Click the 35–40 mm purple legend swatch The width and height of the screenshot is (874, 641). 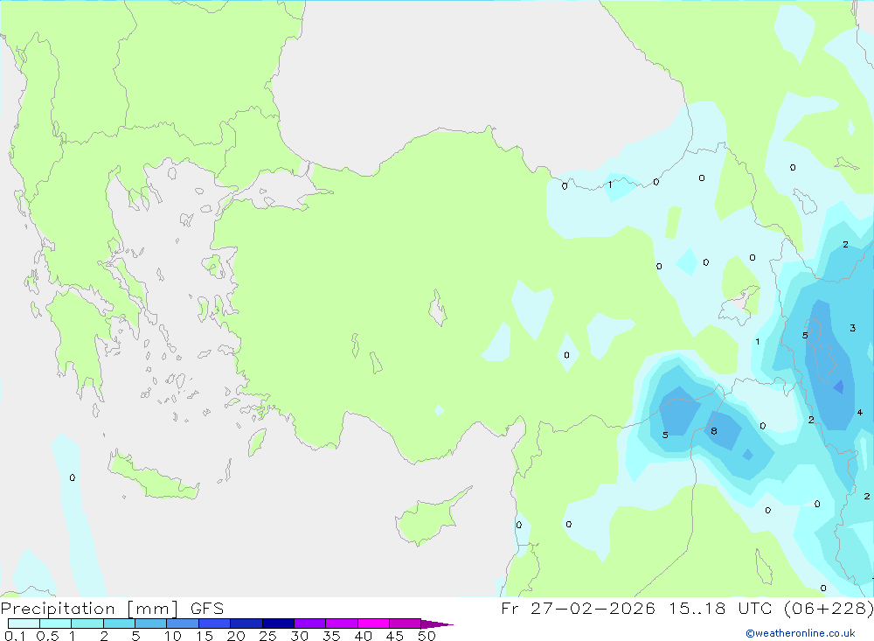(x=342, y=624)
